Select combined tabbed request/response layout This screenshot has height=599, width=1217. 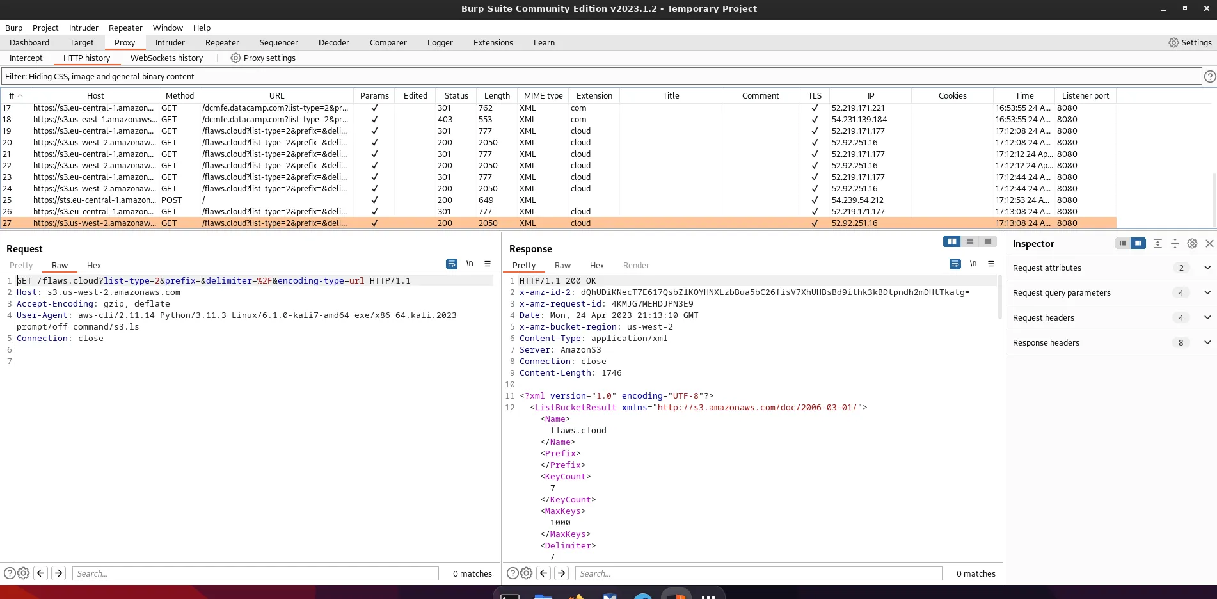pos(988,241)
